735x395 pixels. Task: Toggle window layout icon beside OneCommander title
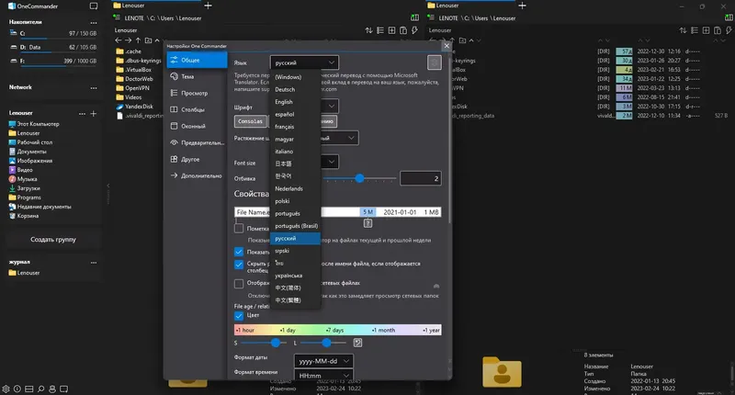click(x=94, y=6)
